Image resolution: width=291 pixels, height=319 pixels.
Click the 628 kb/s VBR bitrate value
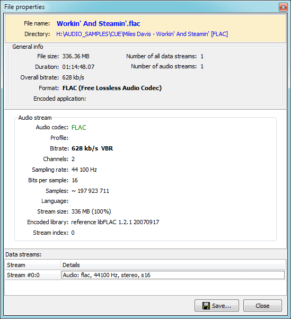click(x=92, y=148)
